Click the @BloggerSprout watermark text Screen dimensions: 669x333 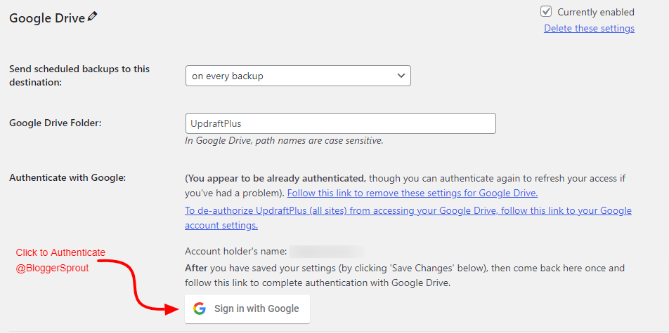(52, 269)
